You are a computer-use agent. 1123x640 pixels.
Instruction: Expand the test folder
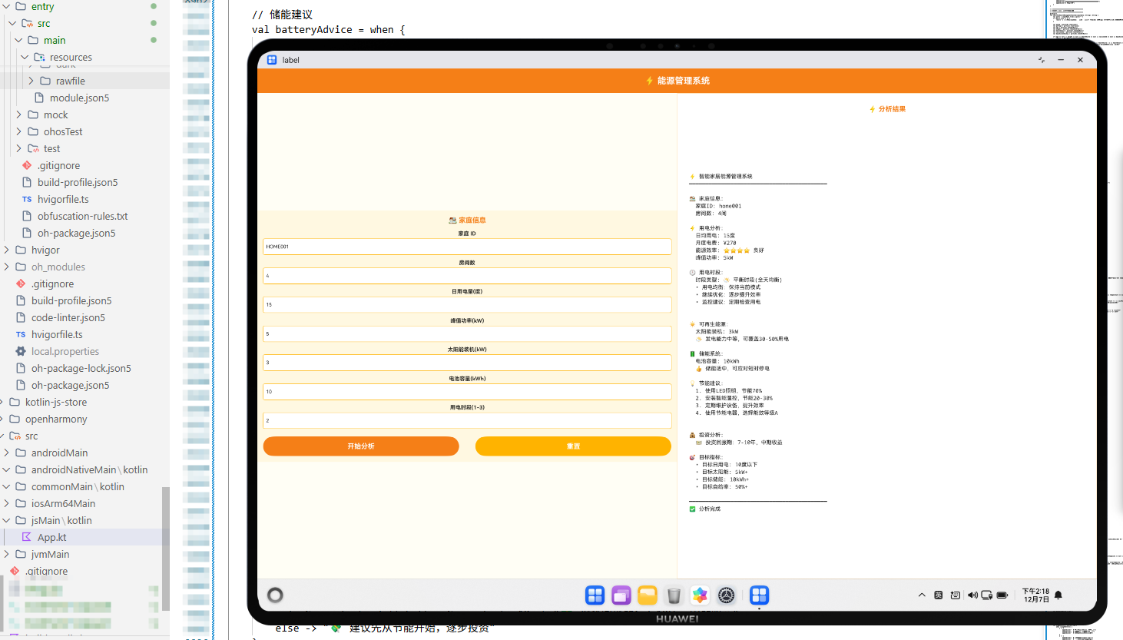(x=18, y=148)
